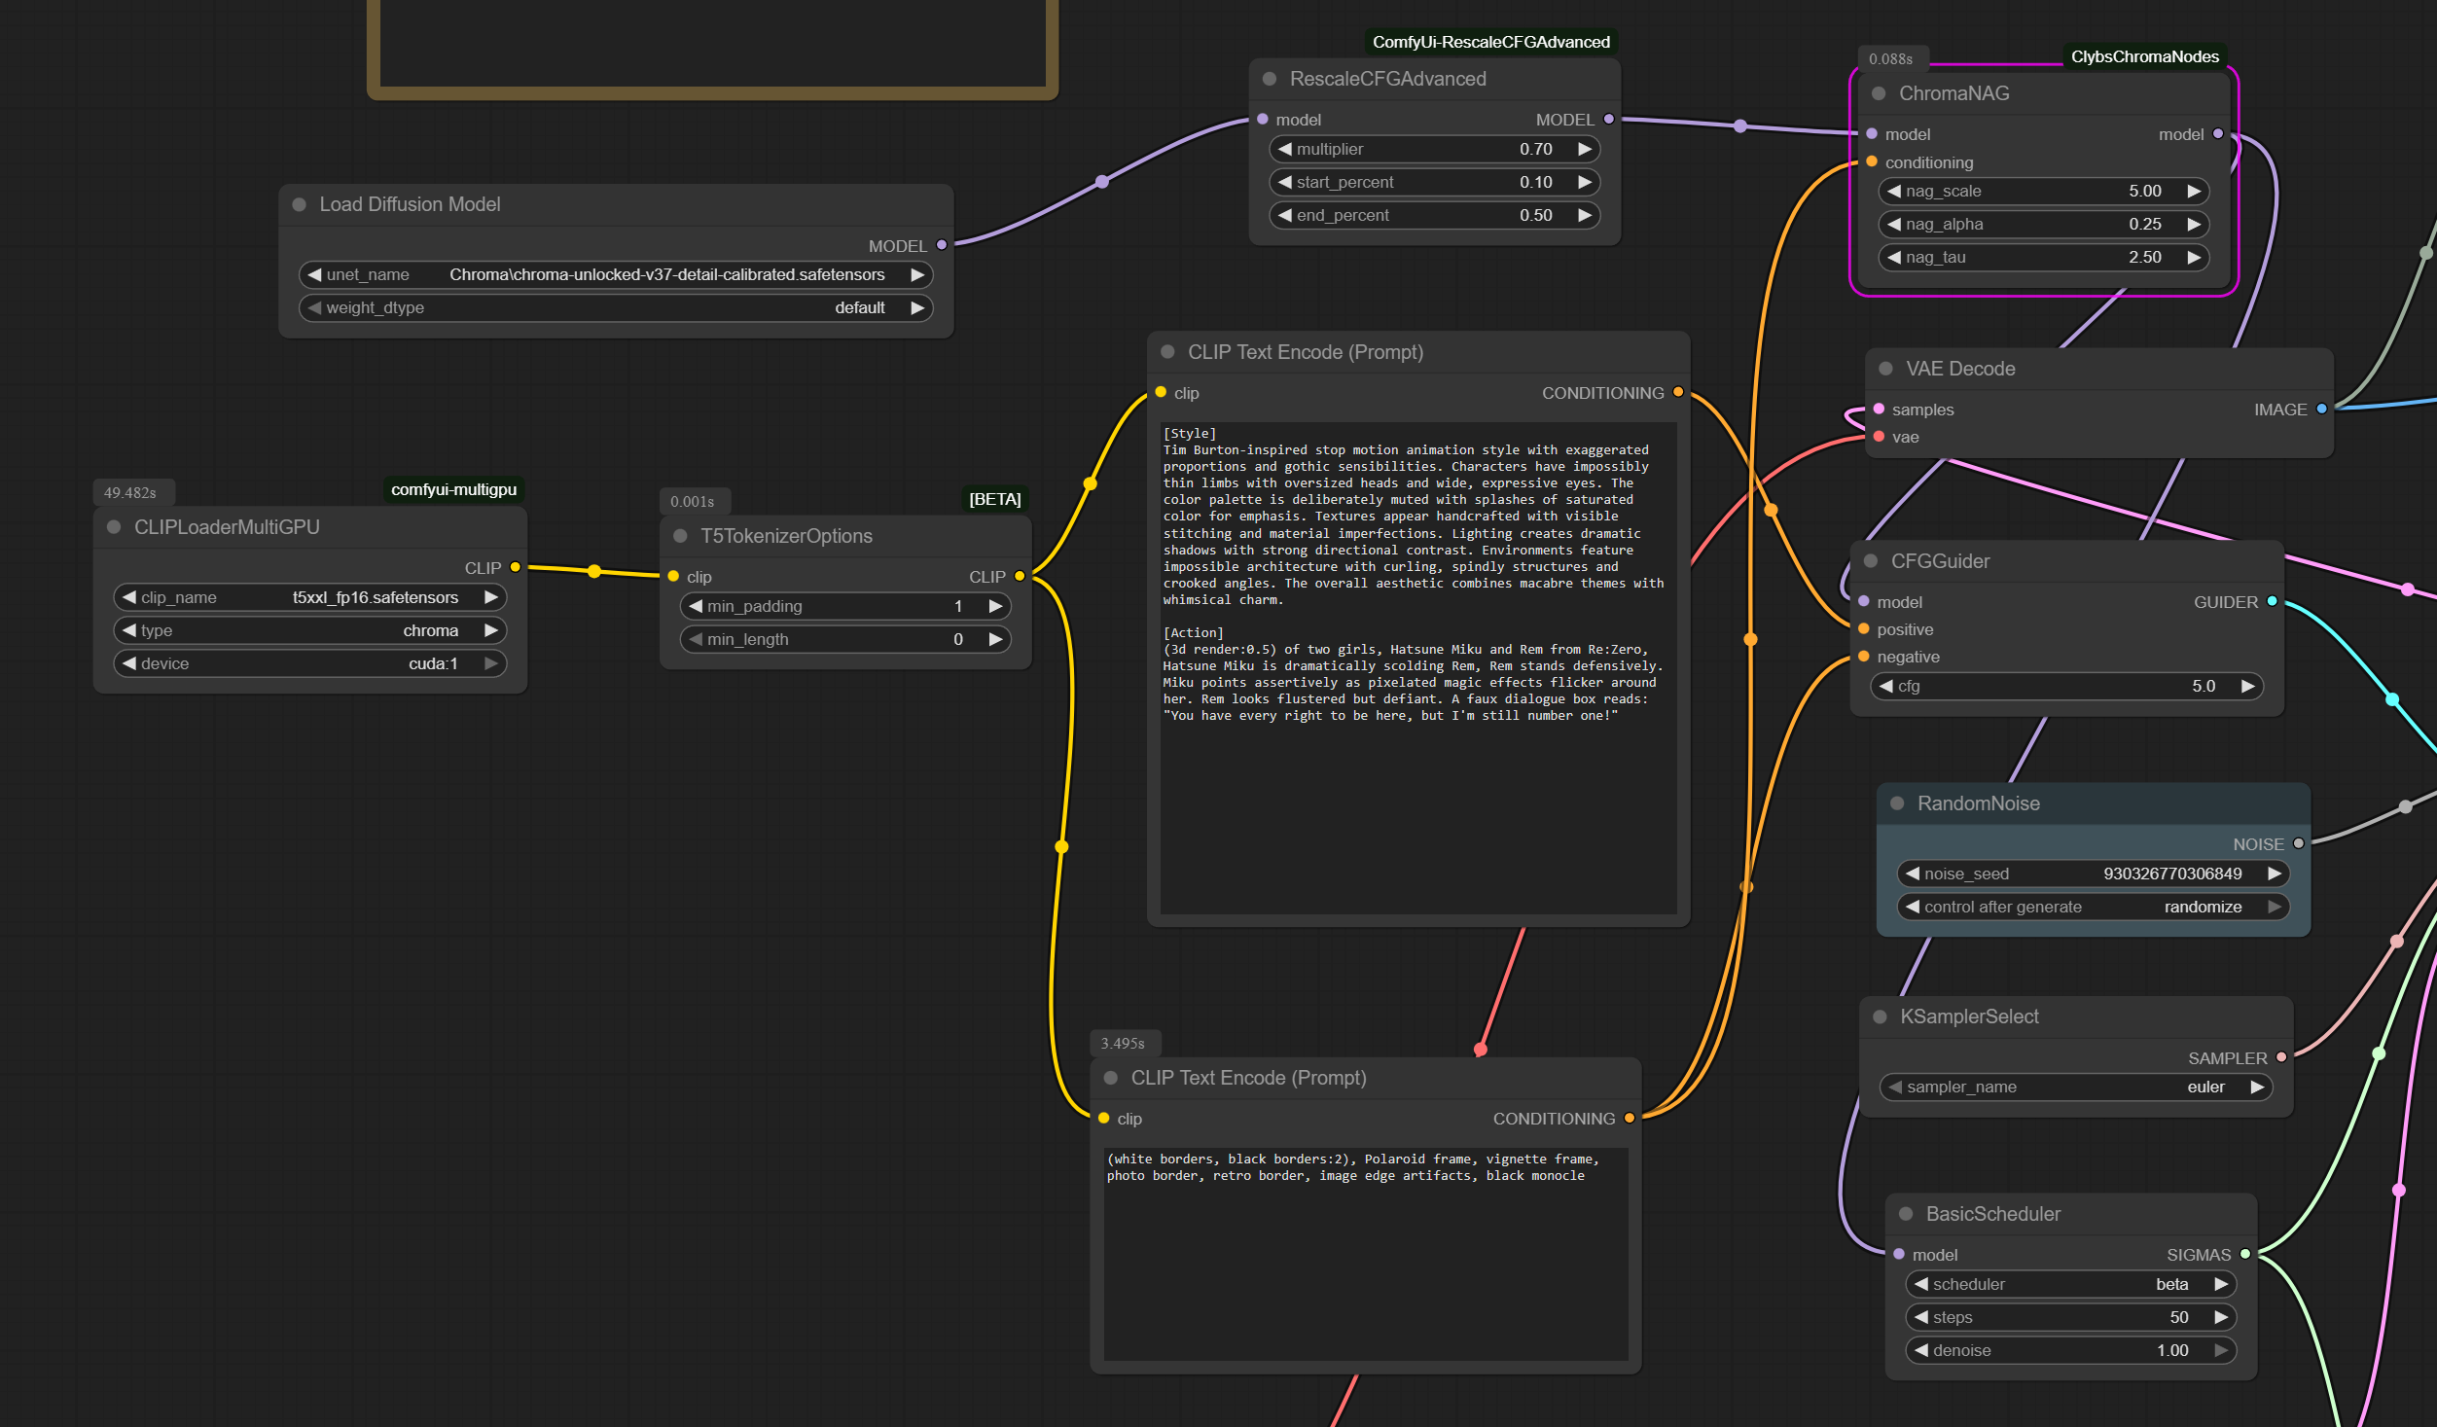Click the conditioning input port of ChromaNAG
2437x1427 pixels.
coord(1872,161)
